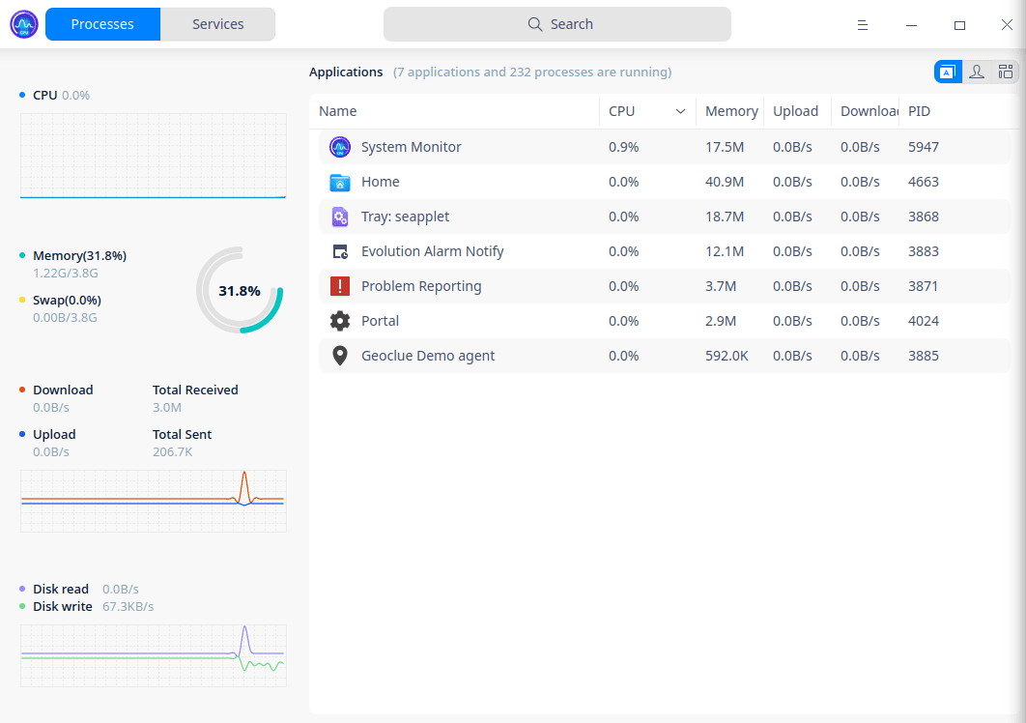Select the Portal gear icon
1026x723 pixels.
(x=340, y=321)
